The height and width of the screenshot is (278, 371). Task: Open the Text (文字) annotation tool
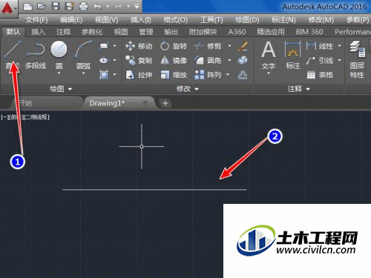[x=269, y=57]
